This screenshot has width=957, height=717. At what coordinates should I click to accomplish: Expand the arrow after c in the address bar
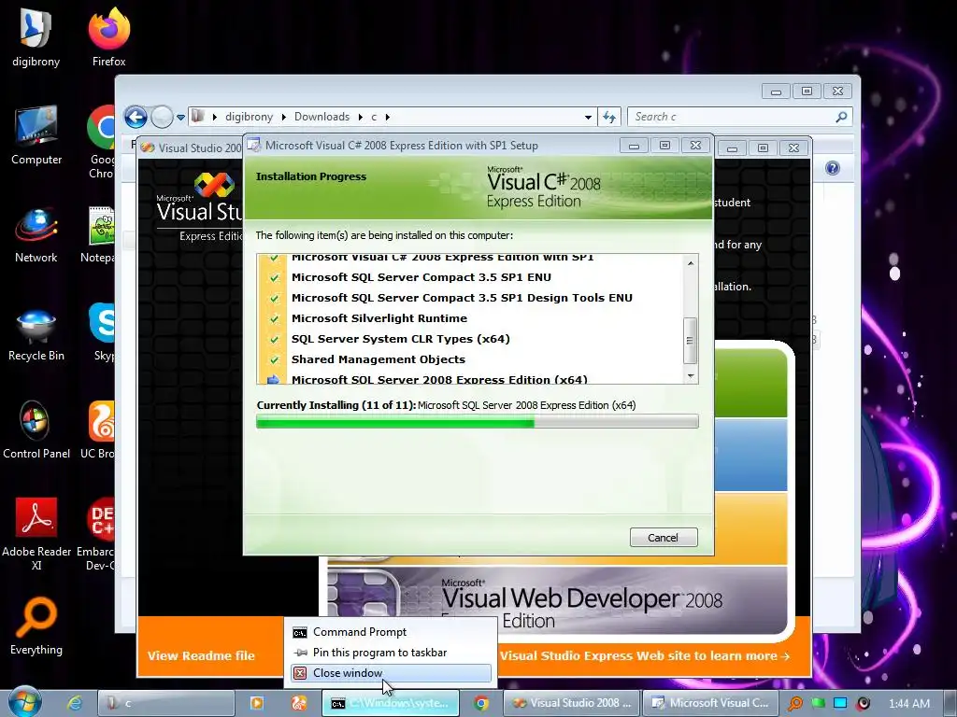387,117
